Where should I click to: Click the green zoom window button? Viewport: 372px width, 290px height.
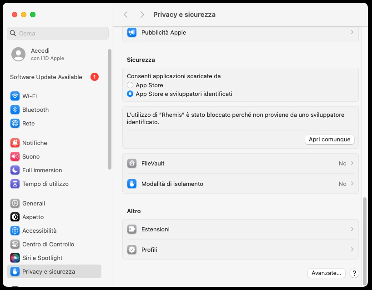click(x=33, y=15)
